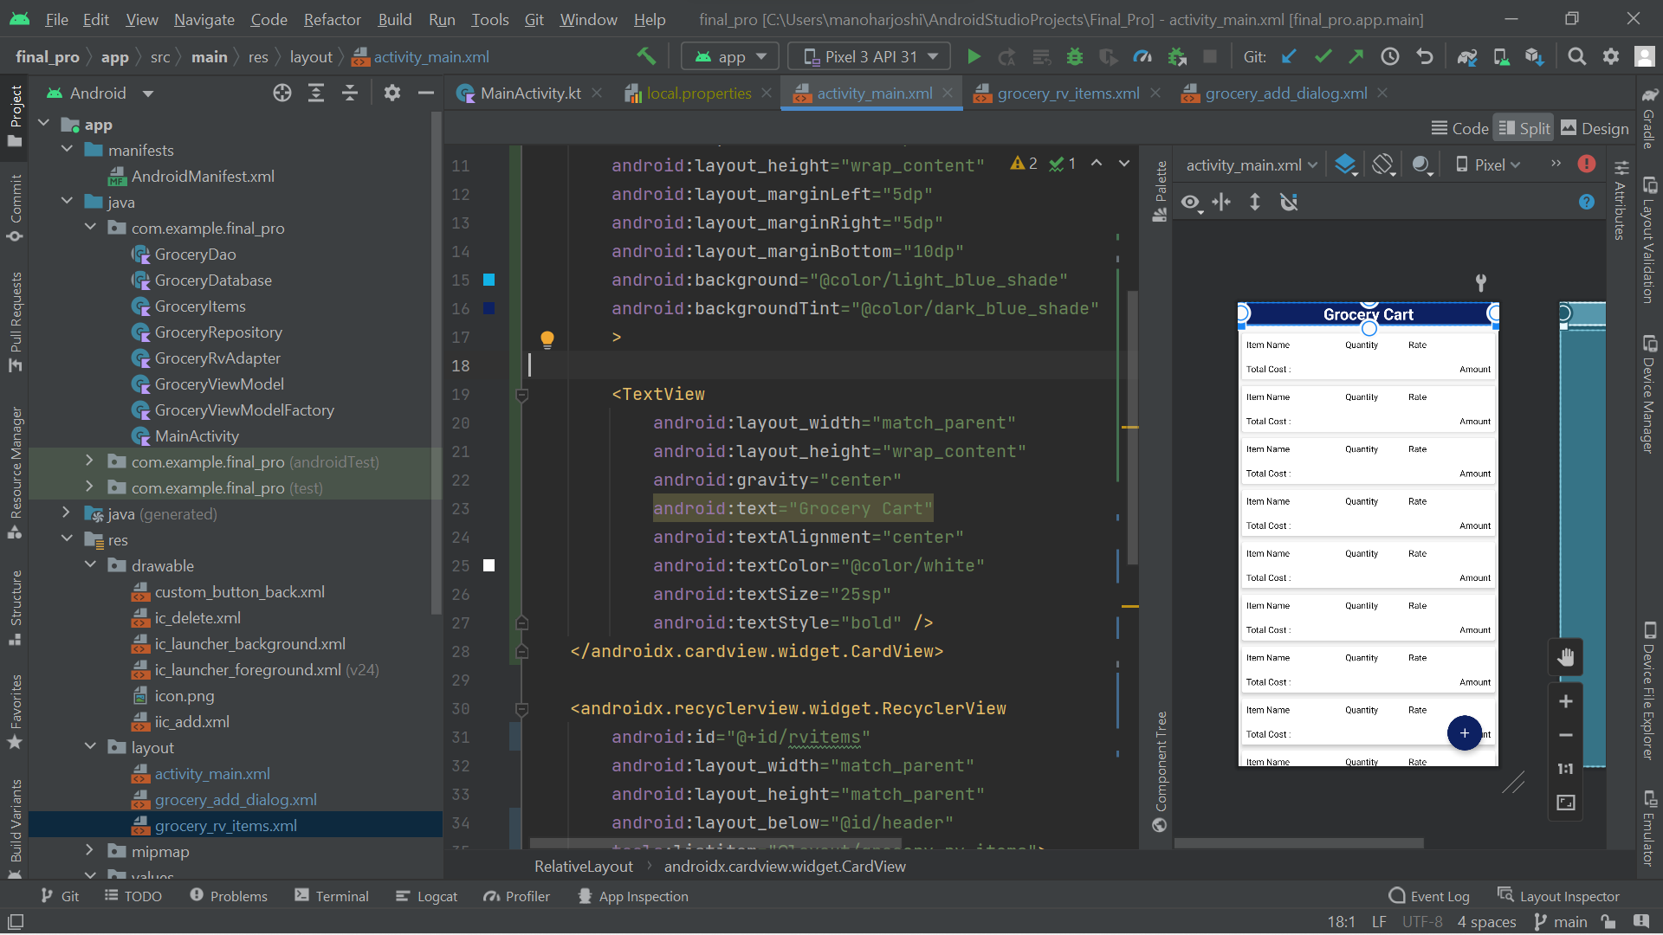Image resolution: width=1663 pixels, height=935 pixels.
Task: Switch to the grocery_rv_items.xml editor tab
Action: (1067, 93)
